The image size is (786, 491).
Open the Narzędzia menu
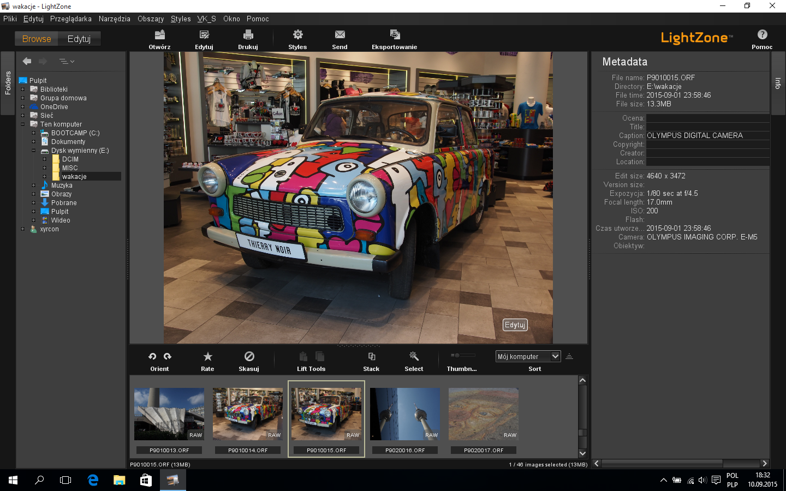coord(115,19)
